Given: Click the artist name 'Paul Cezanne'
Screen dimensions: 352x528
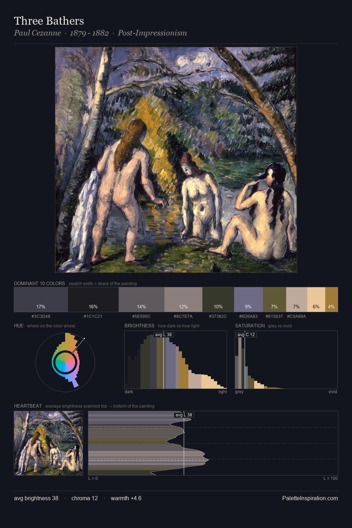Looking at the screenshot, I should [37, 33].
